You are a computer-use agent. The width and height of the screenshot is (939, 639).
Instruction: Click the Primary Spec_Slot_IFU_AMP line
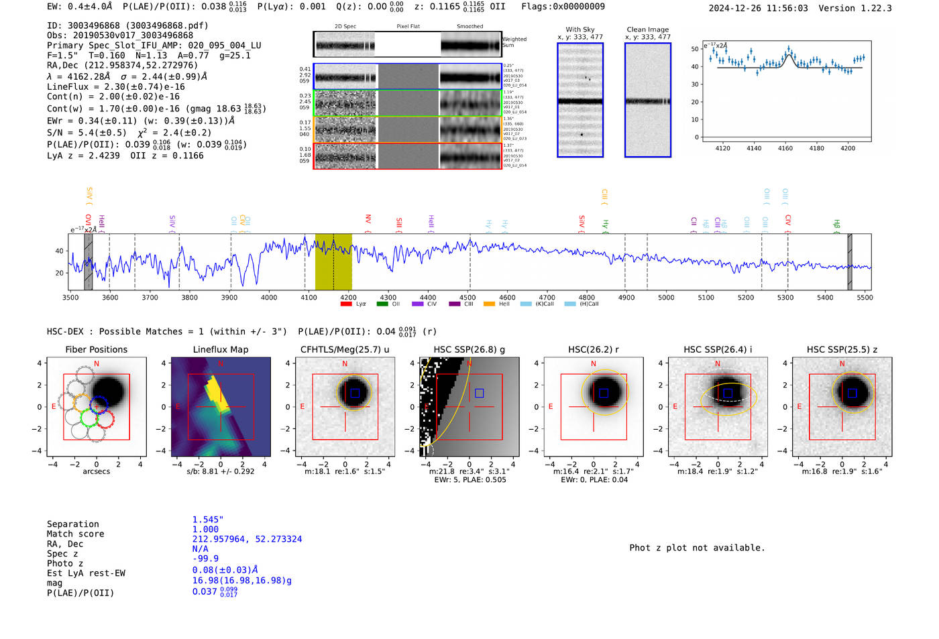click(x=154, y=46)
